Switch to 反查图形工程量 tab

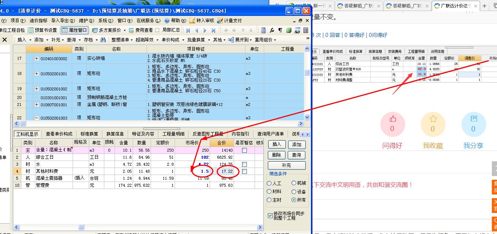click(208, 134)
